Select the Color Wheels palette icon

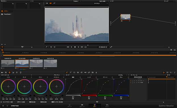tap(9, 72)
